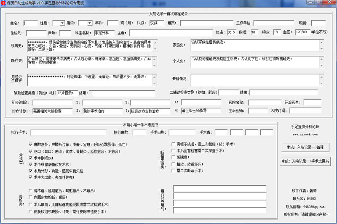
Task: Click the 体温 field showing 36.5
Action: 231,32
